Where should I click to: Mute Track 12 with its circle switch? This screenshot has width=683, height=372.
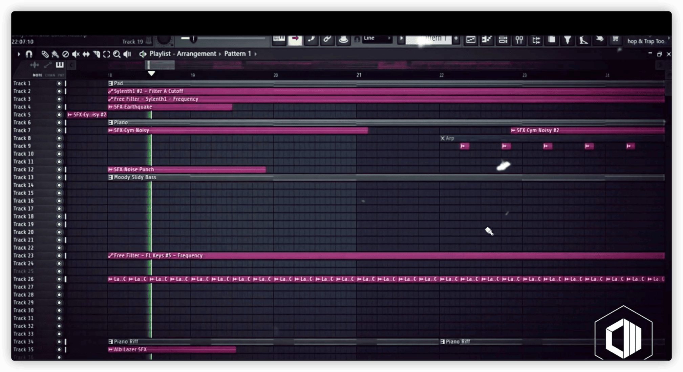tap(59, 169)
